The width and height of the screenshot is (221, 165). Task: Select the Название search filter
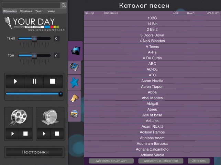coord(26,11)
